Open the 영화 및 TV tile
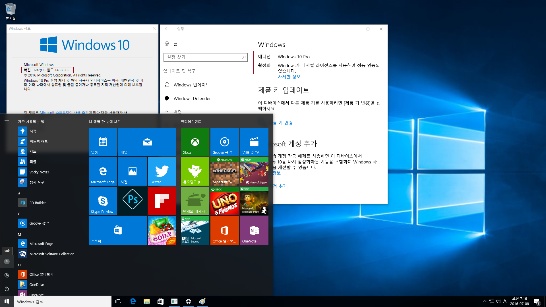The height and width of the screenshot is (307, 546). click(254, 142)
